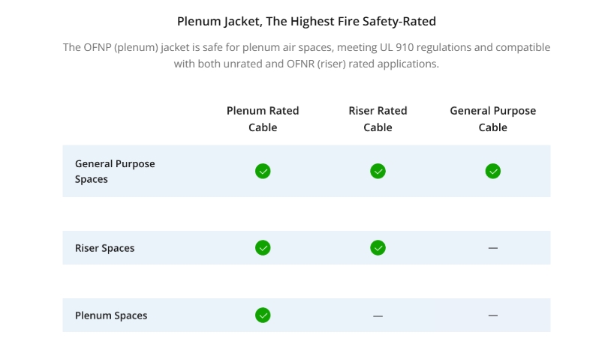Click dash for General Purpose Cable in Riser Spaces
Image resolution: width=614 pixels, height=353 pixels.
[493, 248]
